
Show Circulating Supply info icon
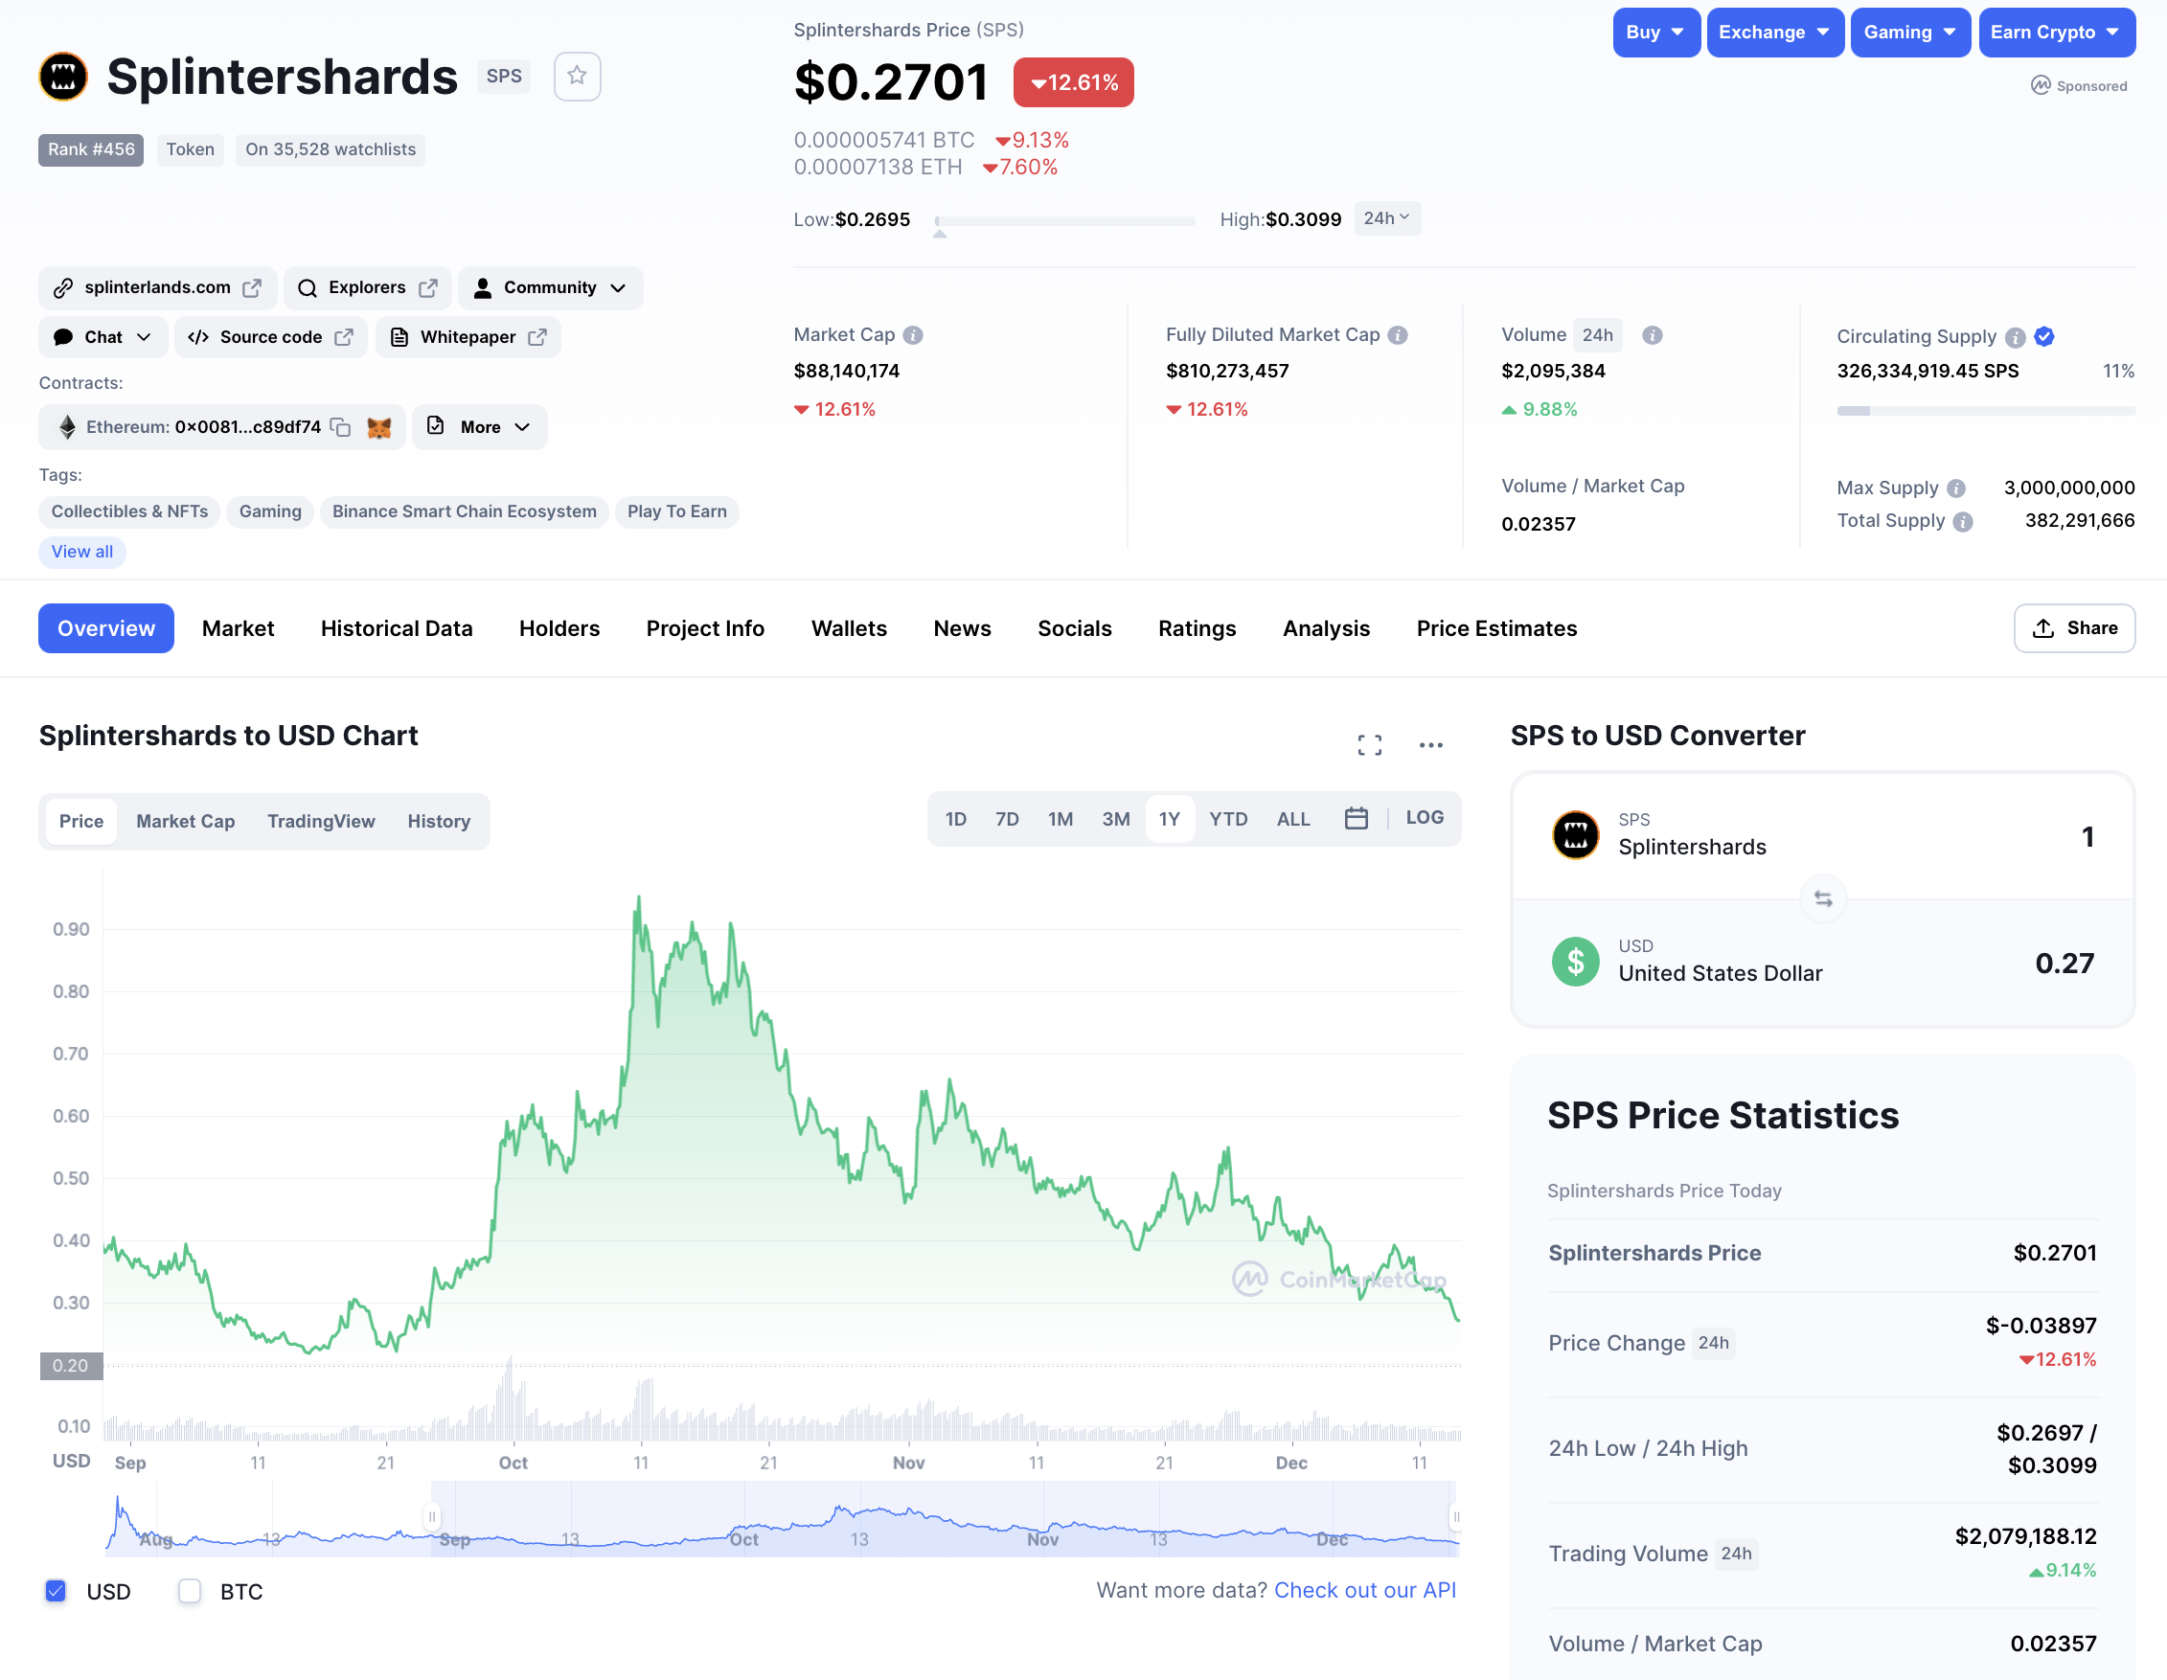(x=2014, y=337)
